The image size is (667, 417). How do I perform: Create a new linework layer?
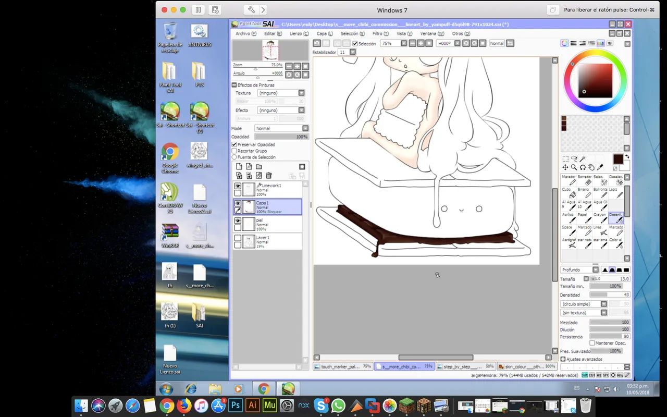click(249, 167)
